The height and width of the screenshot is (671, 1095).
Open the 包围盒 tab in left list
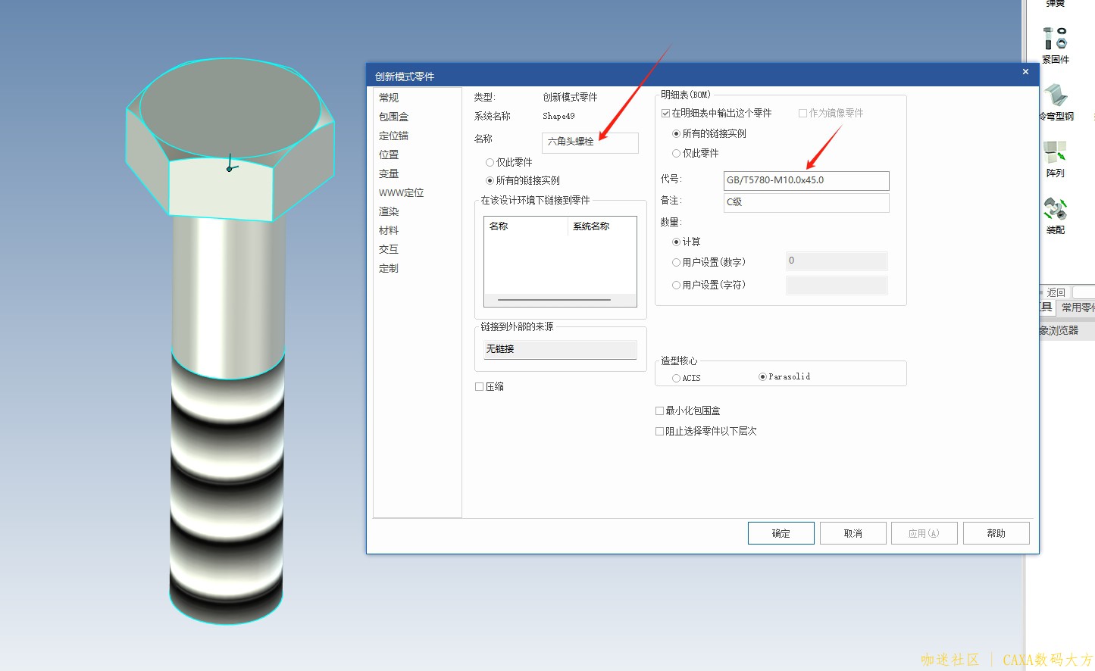click(393, 117)
